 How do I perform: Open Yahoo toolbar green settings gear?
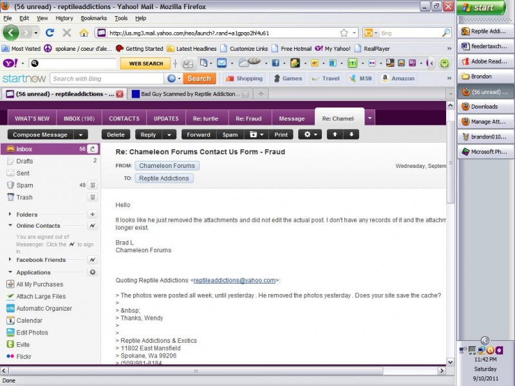(x=444, y=63)
